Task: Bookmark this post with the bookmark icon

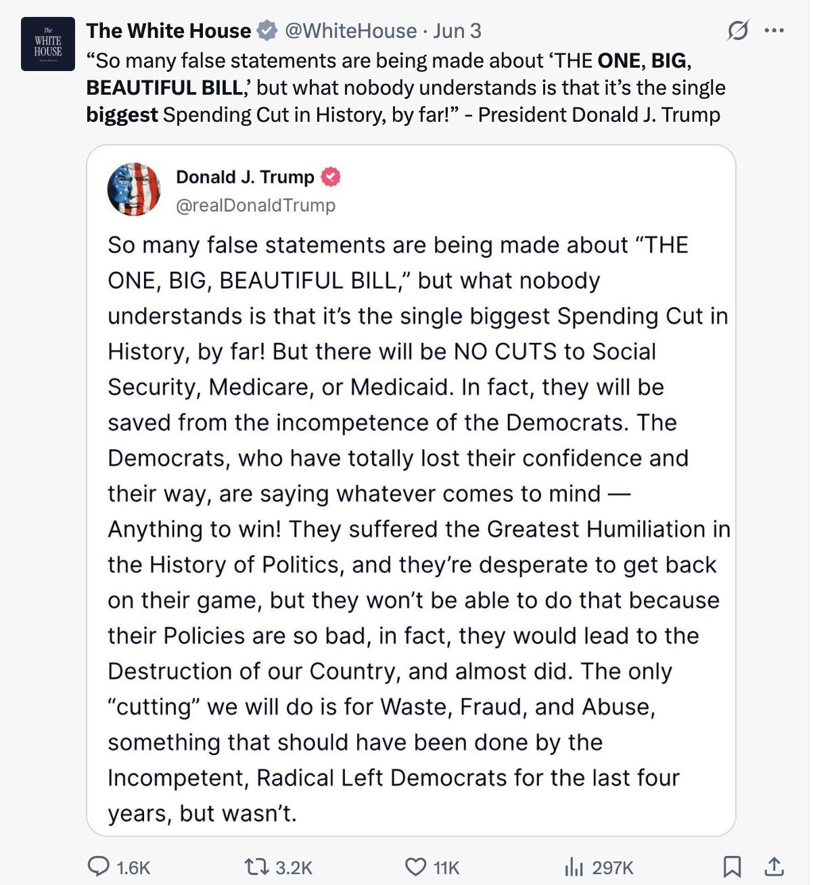Action: click(732, 866)
